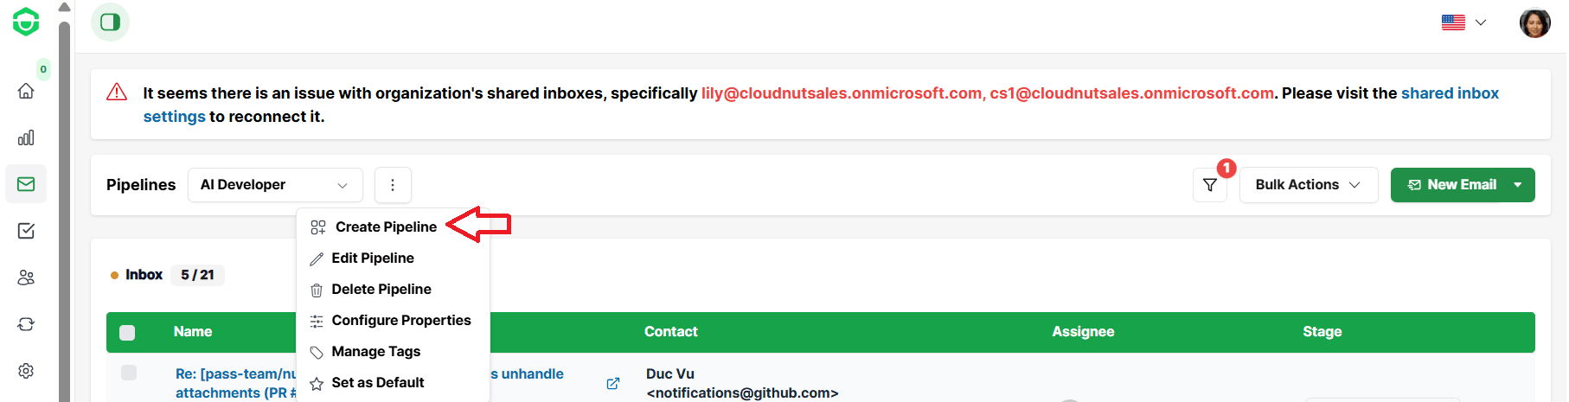Expand the AI Developer pipeline dropdown

tap(275, 185)
